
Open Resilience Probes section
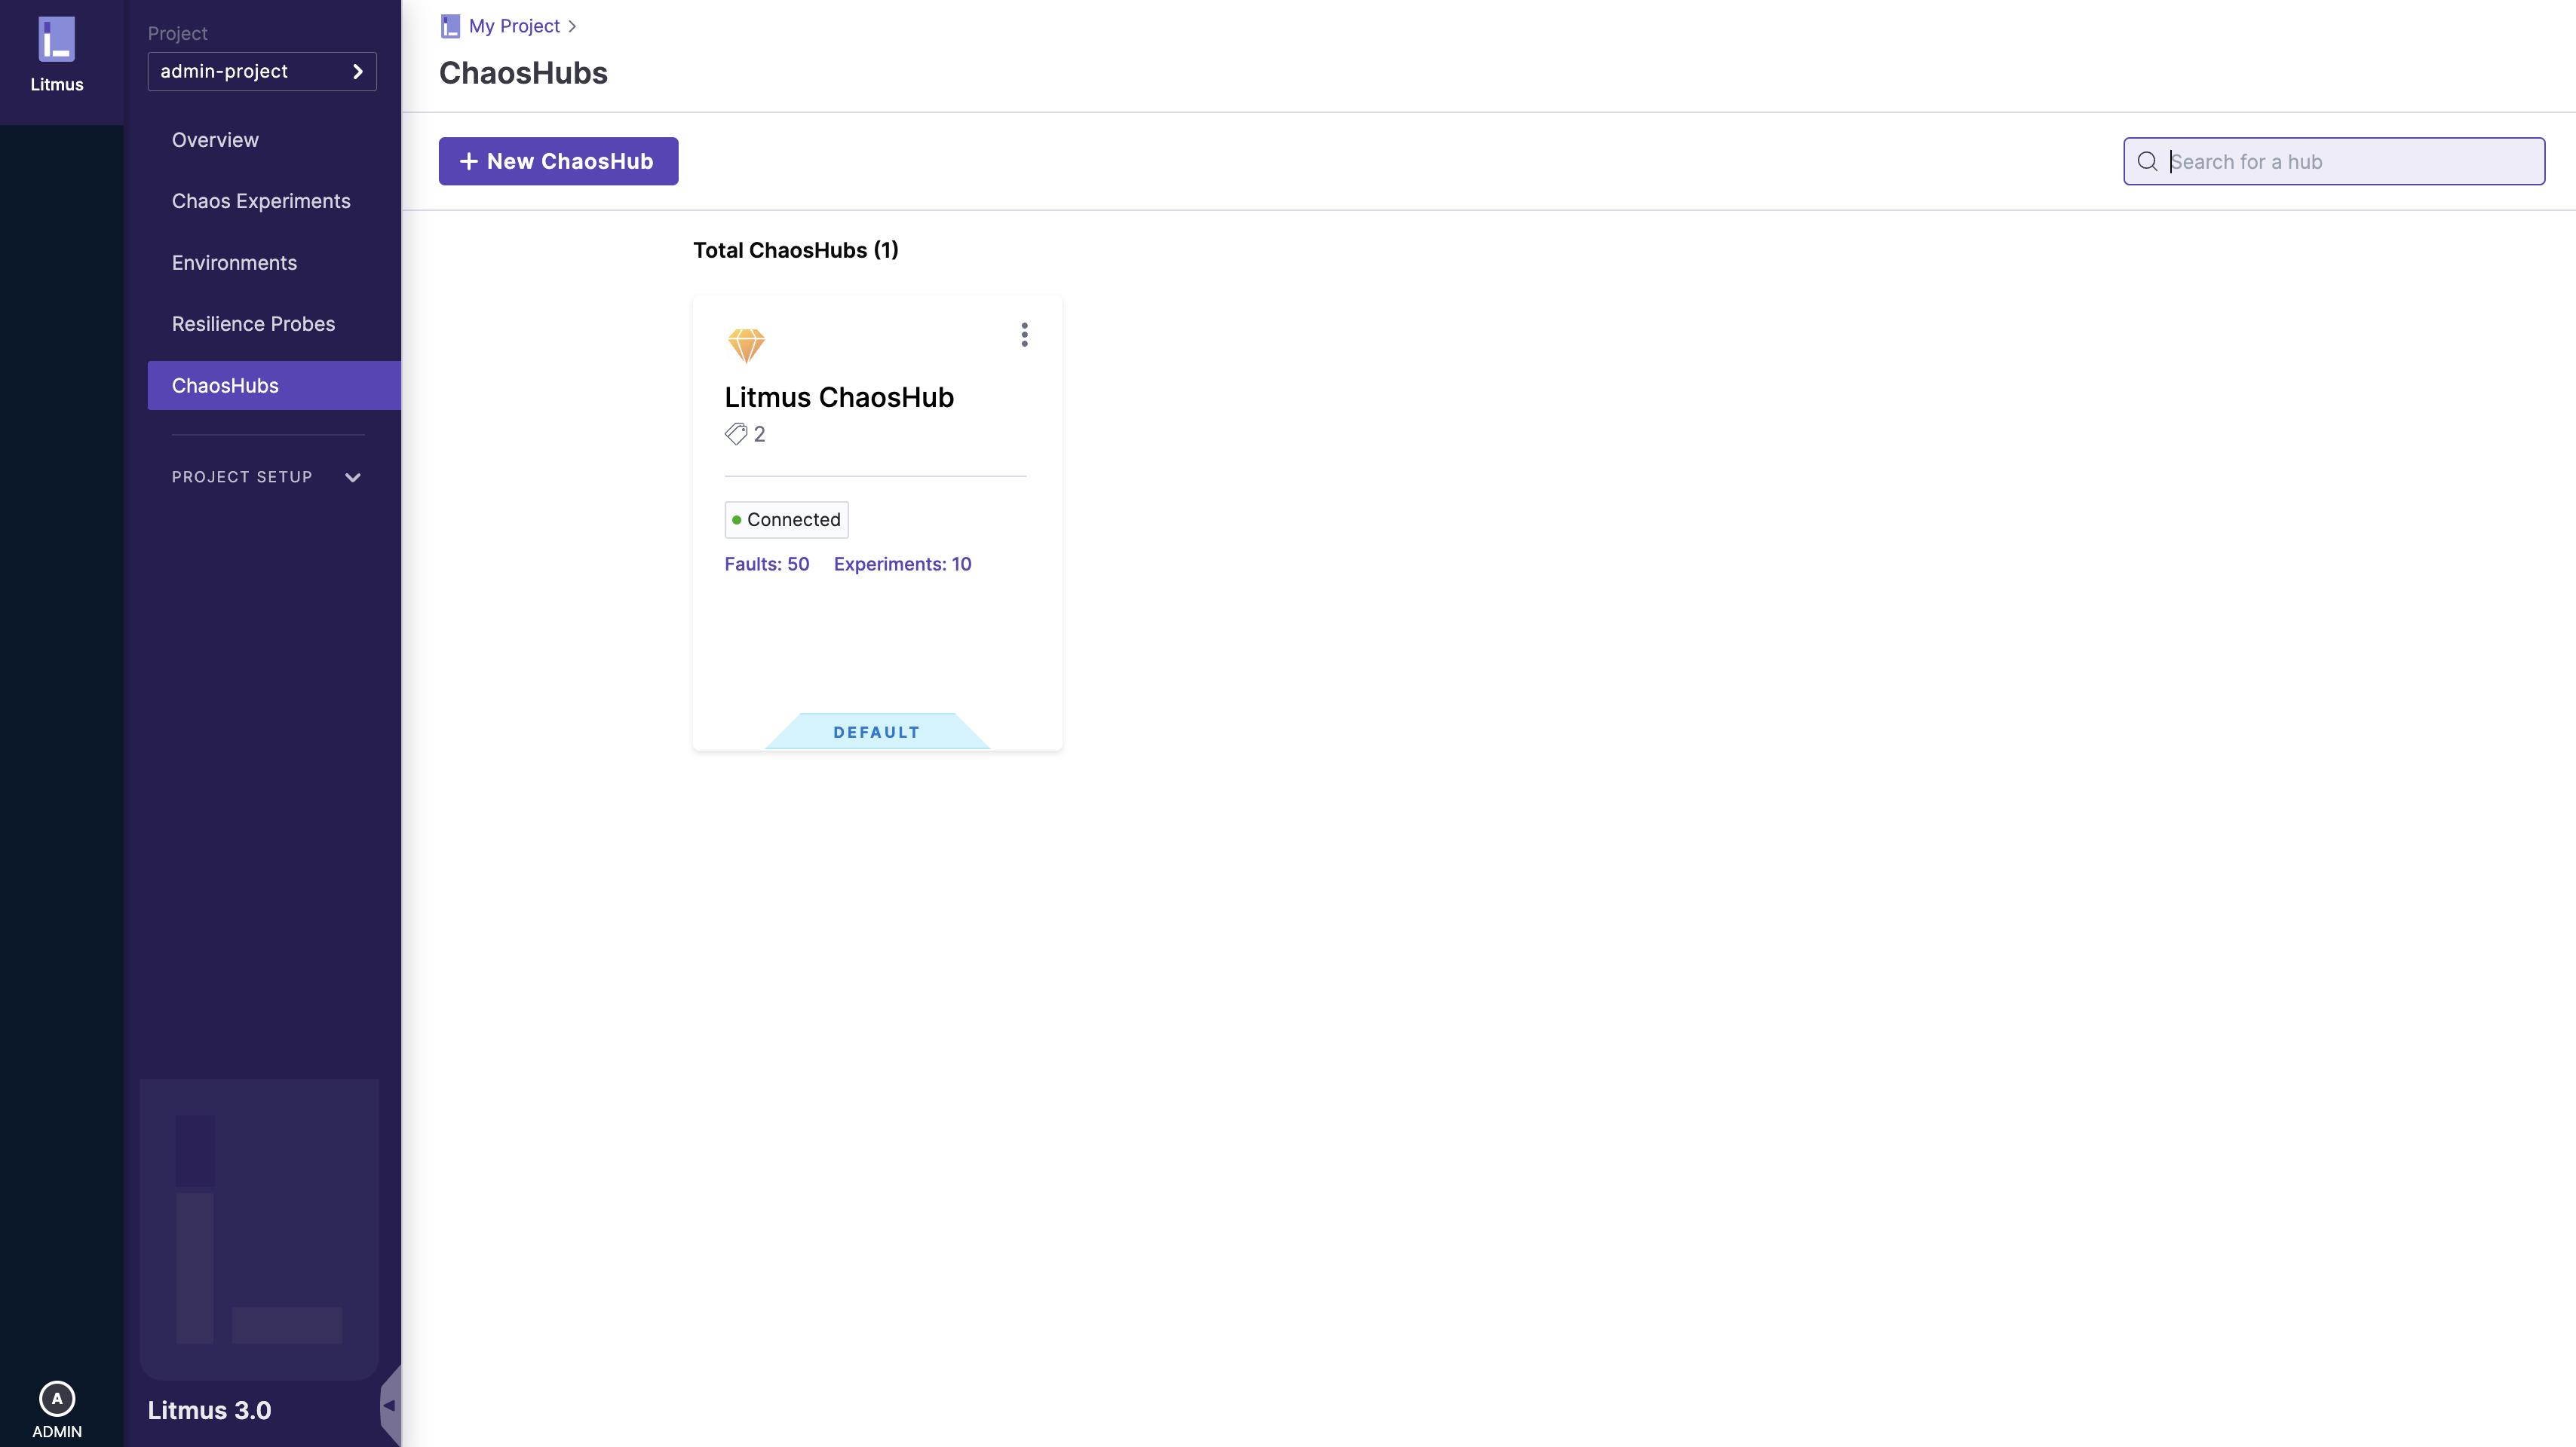point(253,324)
